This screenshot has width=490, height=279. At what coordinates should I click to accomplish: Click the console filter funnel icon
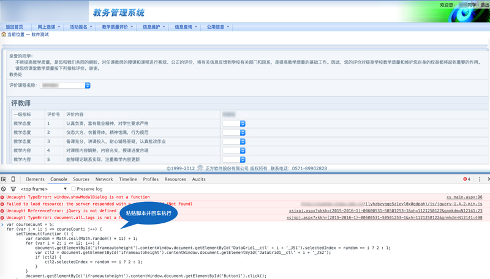coord(13,189)
